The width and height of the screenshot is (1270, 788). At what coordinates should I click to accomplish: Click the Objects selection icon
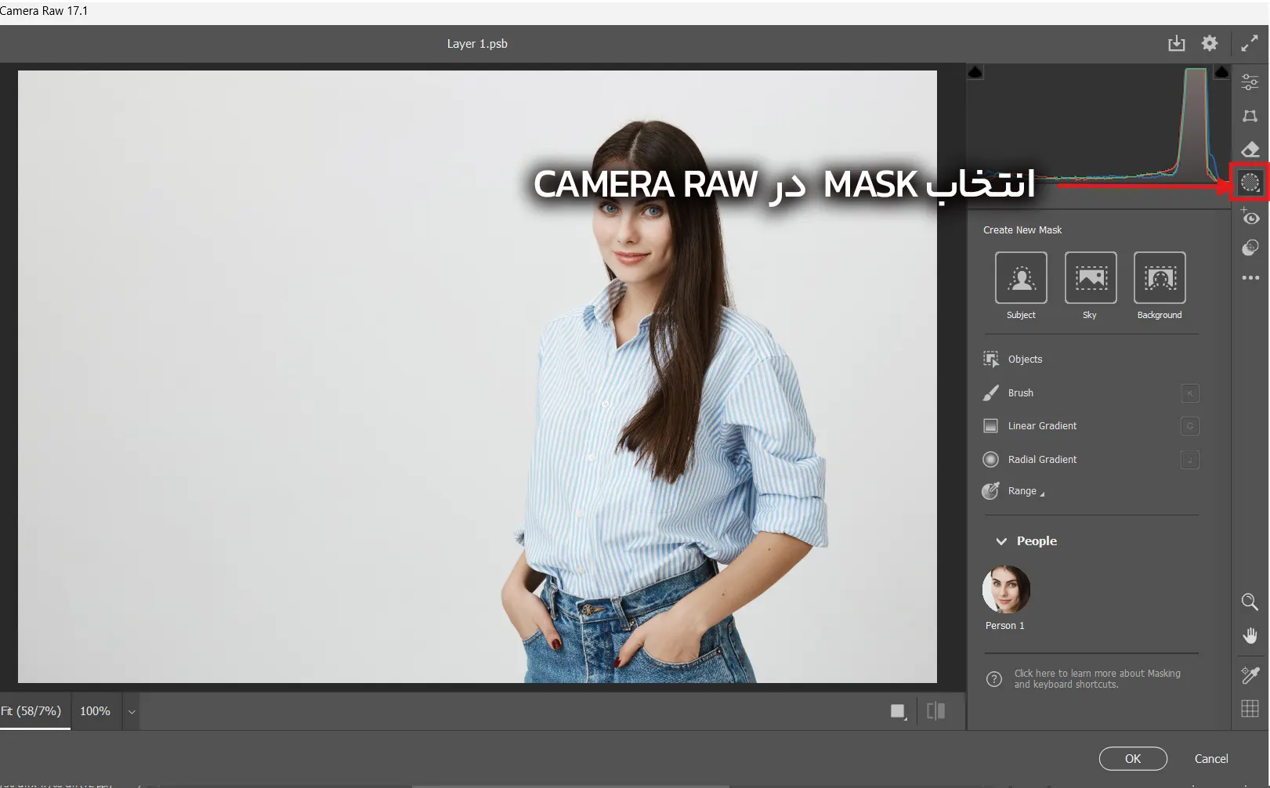pos(991,360)
